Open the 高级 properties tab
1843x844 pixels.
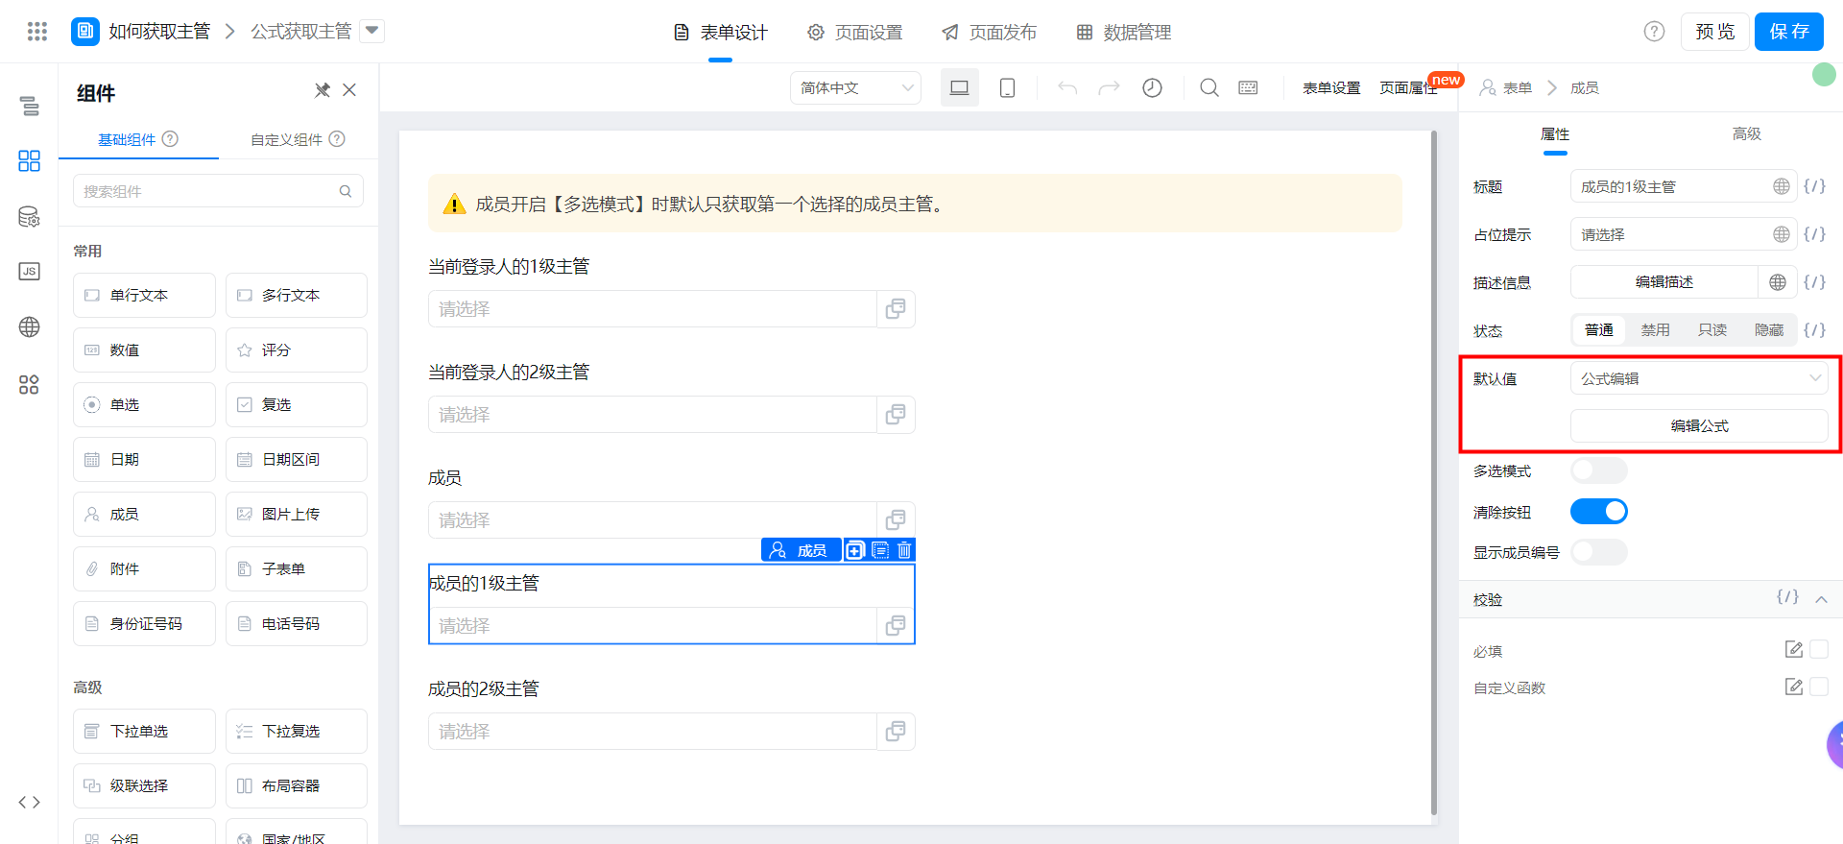coord(1747,133)
